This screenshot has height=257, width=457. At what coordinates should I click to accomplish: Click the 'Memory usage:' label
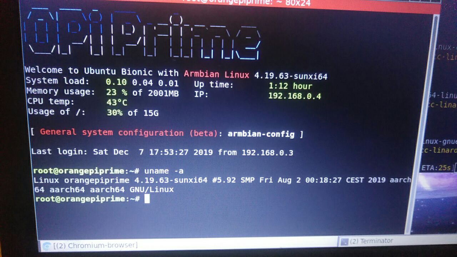[x=61, y=91]
